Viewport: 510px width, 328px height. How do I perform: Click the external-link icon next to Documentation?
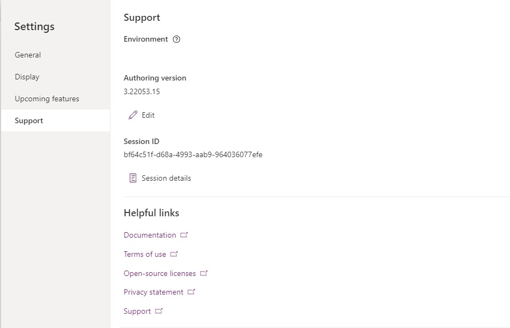click(x=184, y=234)
